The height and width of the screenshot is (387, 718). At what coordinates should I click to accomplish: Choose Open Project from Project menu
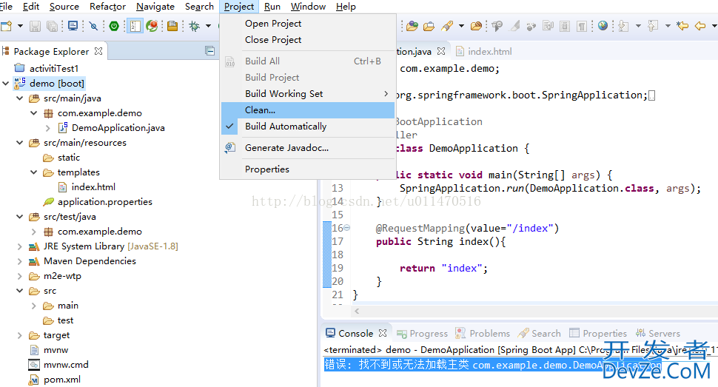pyautogui.click(x=308, y=24)
